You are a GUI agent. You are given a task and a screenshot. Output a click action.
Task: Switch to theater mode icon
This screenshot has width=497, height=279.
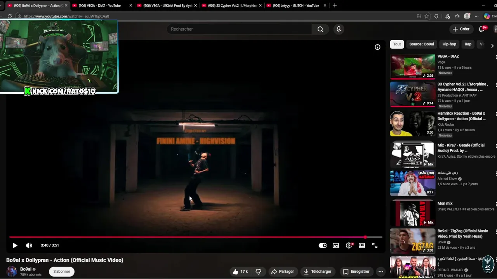[362, 245]
